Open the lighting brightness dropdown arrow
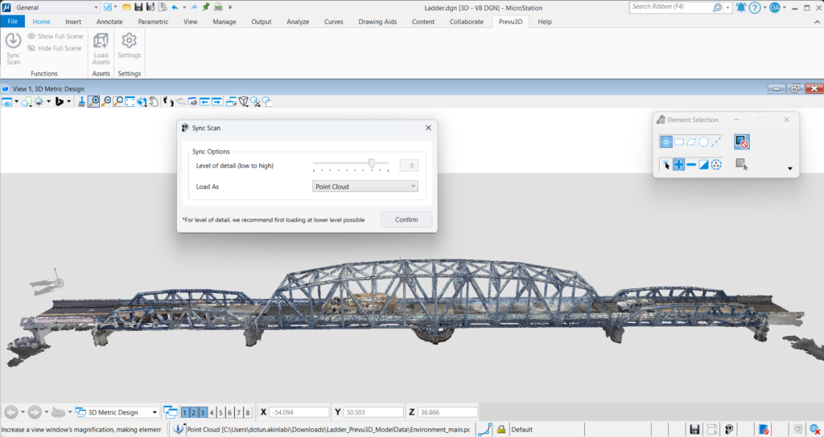 pos(48,102)
